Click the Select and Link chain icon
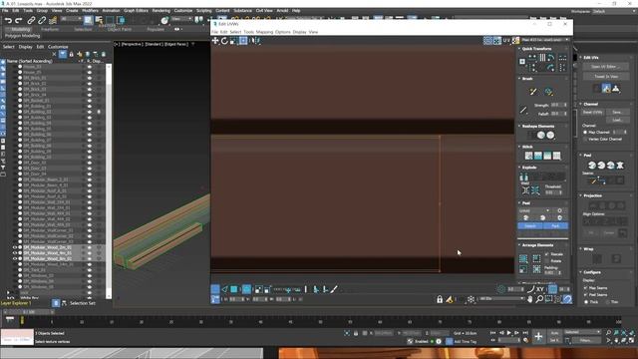The height and width of the screenshot is (359, 638). (31, 20)
